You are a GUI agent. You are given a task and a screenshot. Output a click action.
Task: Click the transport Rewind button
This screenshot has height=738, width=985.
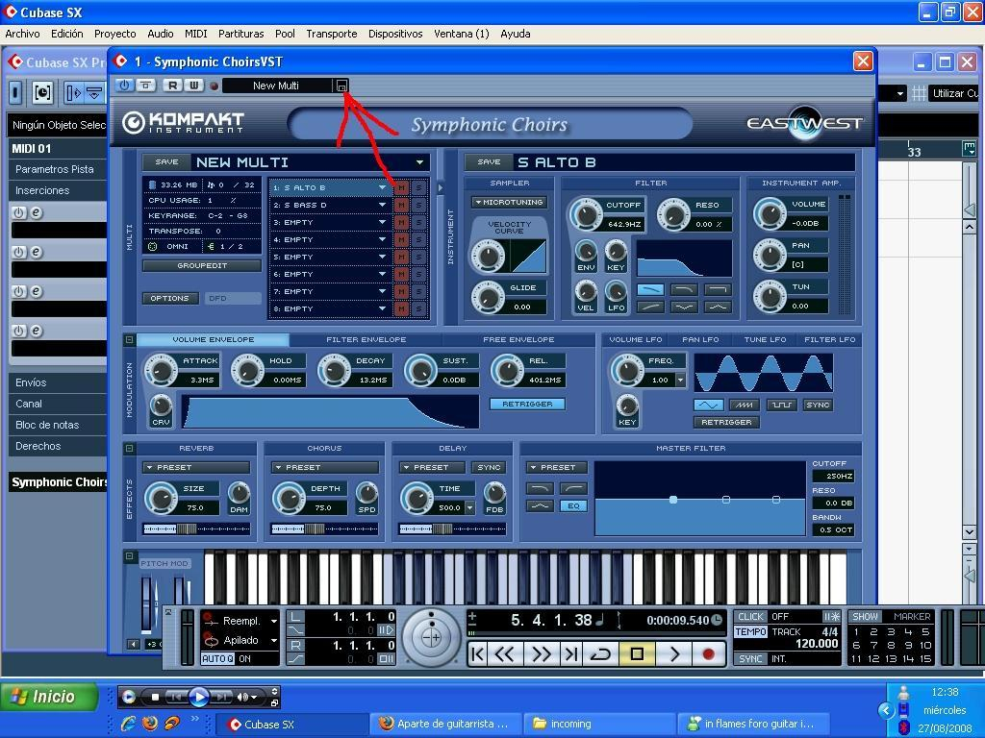(506, 654)
